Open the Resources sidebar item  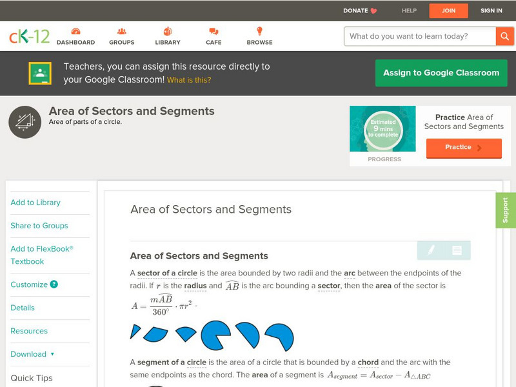(x=29, y=331)
